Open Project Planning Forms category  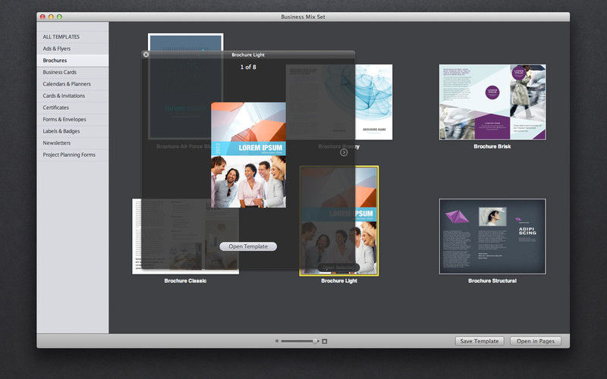tap(73, 155)
